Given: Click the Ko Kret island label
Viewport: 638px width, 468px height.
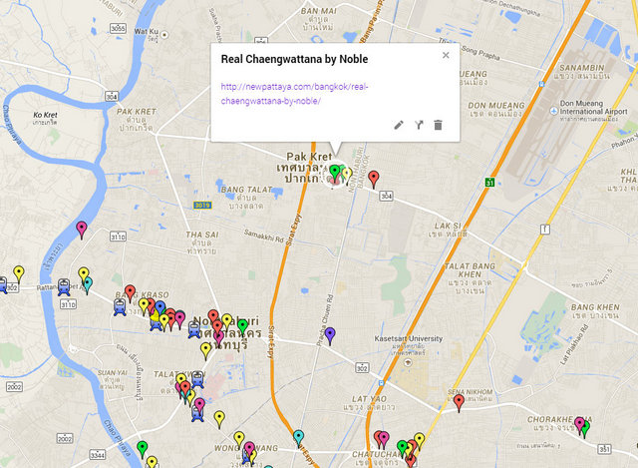Looking at the screenshot, I should click(45, 118).
